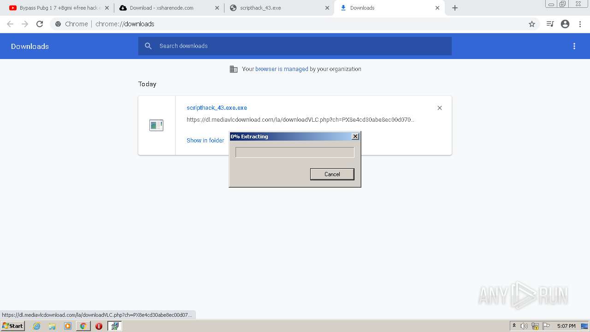
Task: Focus the Search downloads field
Action: point(295,46)
